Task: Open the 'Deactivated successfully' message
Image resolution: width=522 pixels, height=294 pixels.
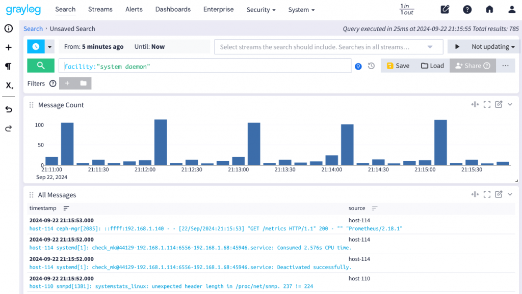Action: [x=191, y=267]
